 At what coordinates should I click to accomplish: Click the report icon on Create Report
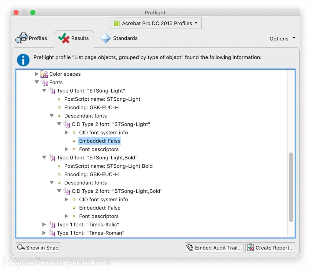250,247
